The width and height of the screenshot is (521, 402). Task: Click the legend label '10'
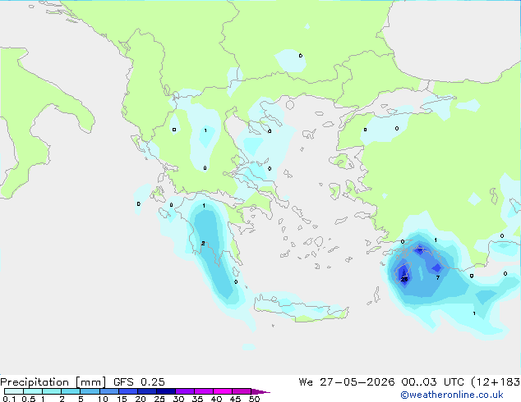tap(103, 399)
